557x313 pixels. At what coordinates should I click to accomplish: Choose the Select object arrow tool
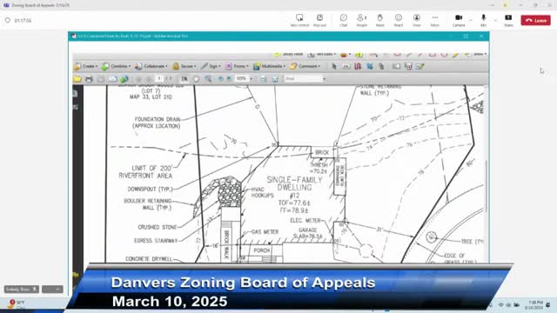tap(334, 66)
